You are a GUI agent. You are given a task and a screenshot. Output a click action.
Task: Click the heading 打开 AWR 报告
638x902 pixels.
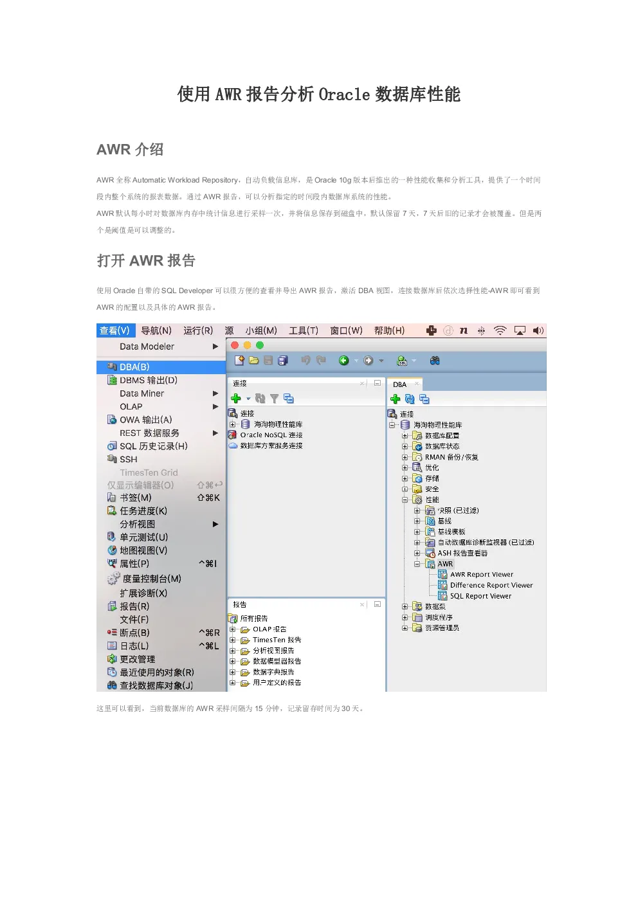[146, 260]
